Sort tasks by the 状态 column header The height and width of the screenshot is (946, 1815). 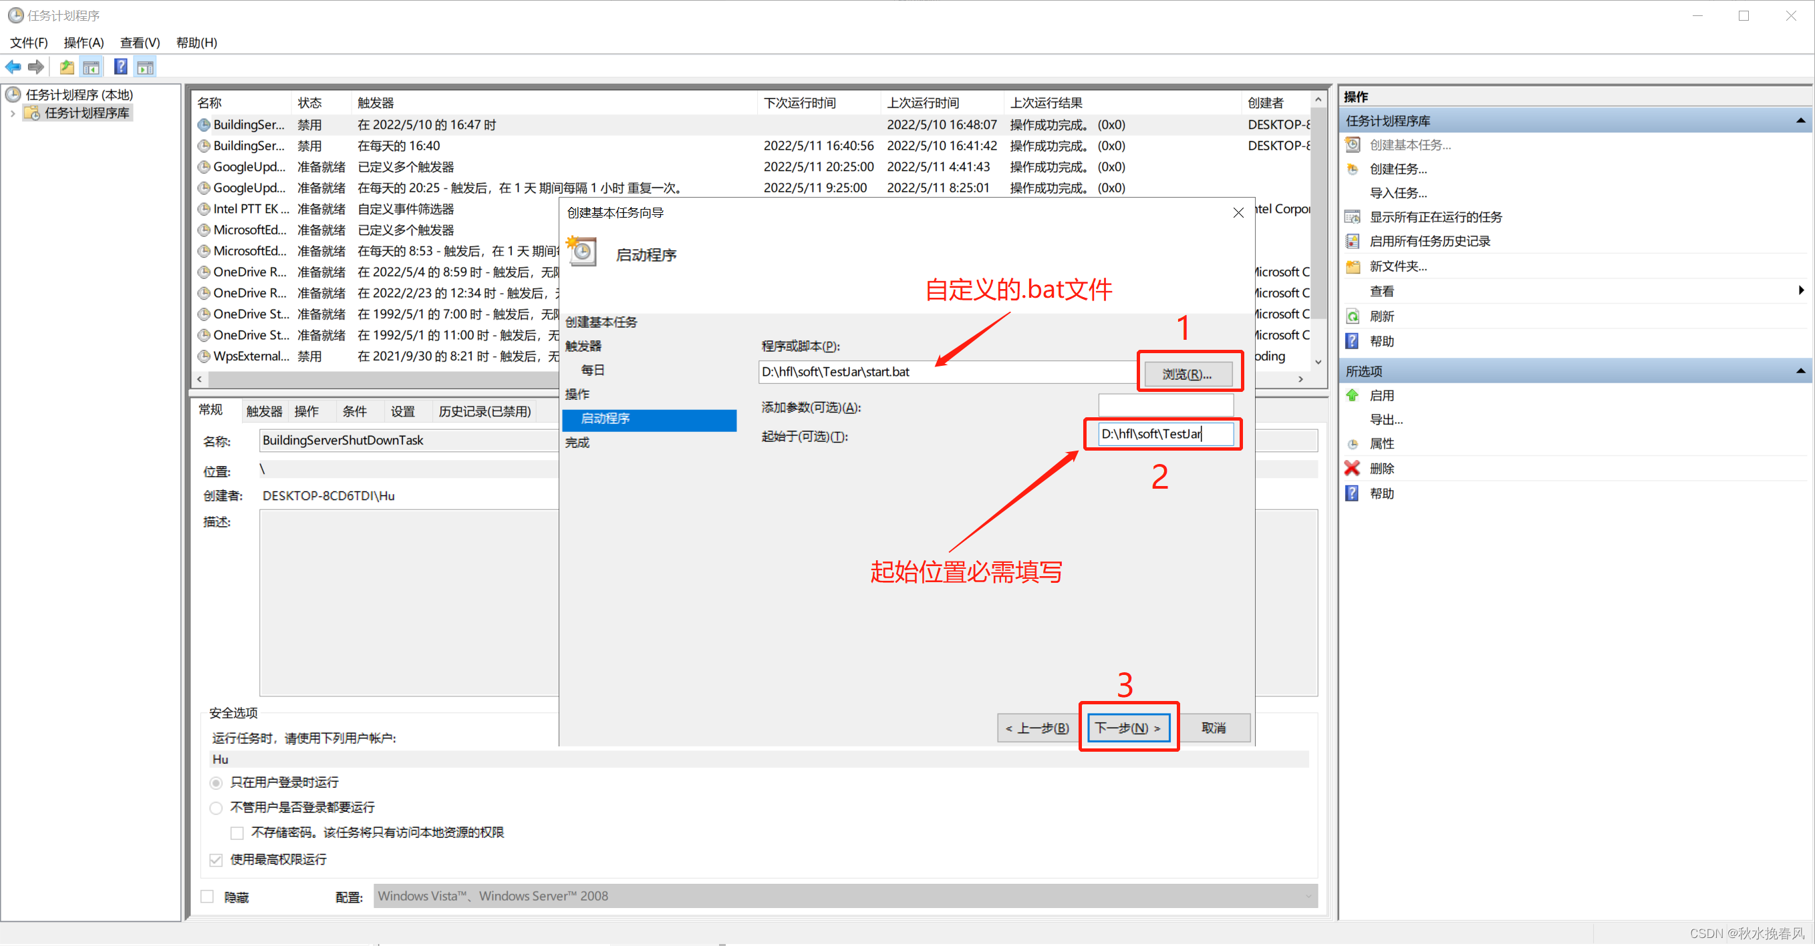(309, 103)
